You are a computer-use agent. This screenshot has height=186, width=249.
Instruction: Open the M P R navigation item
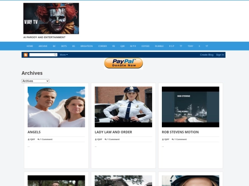click(133, 46)
